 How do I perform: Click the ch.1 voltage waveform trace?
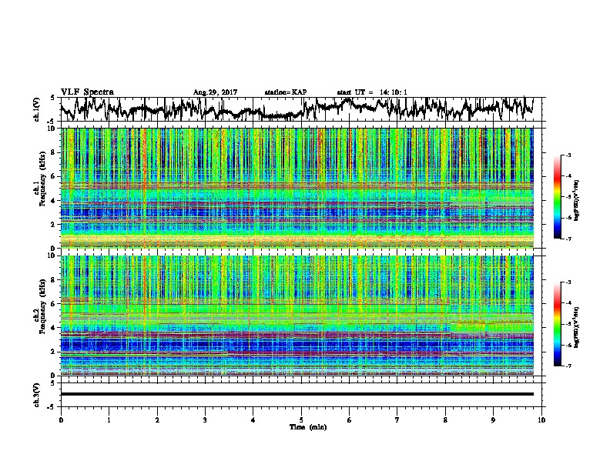click(297, 109)
